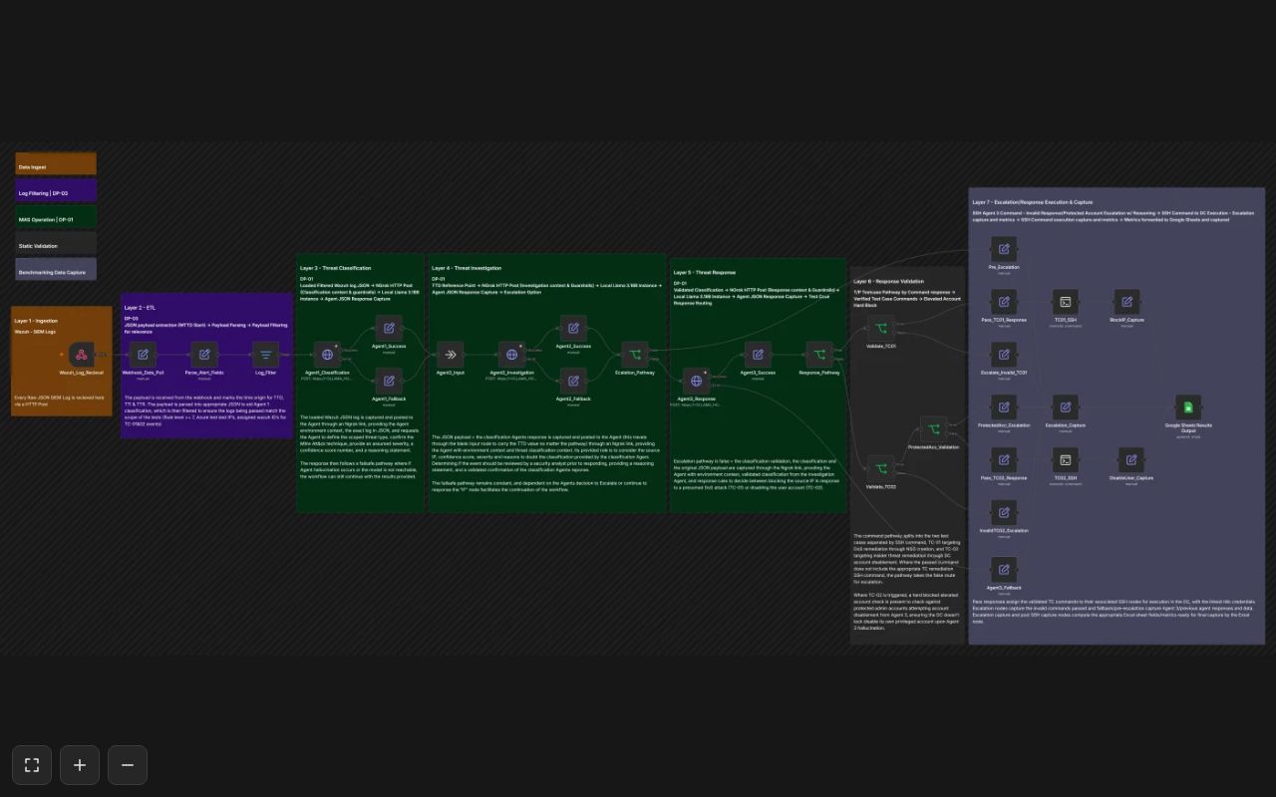Select the Agent2_Success node
The image size is (1276, 797).
click(x=573, y=328)
